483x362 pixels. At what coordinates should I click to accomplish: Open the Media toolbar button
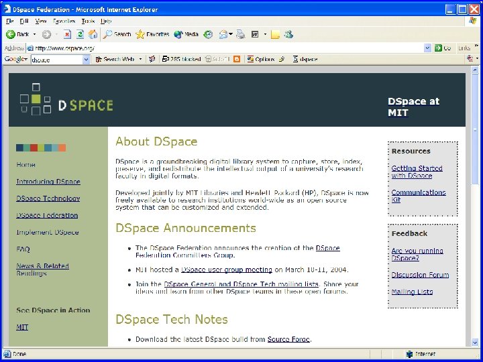coord(186,34)
